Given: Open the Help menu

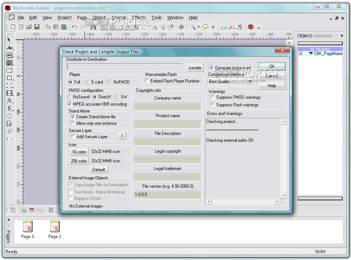Looking at the screenshot, I should click(193, 17).
